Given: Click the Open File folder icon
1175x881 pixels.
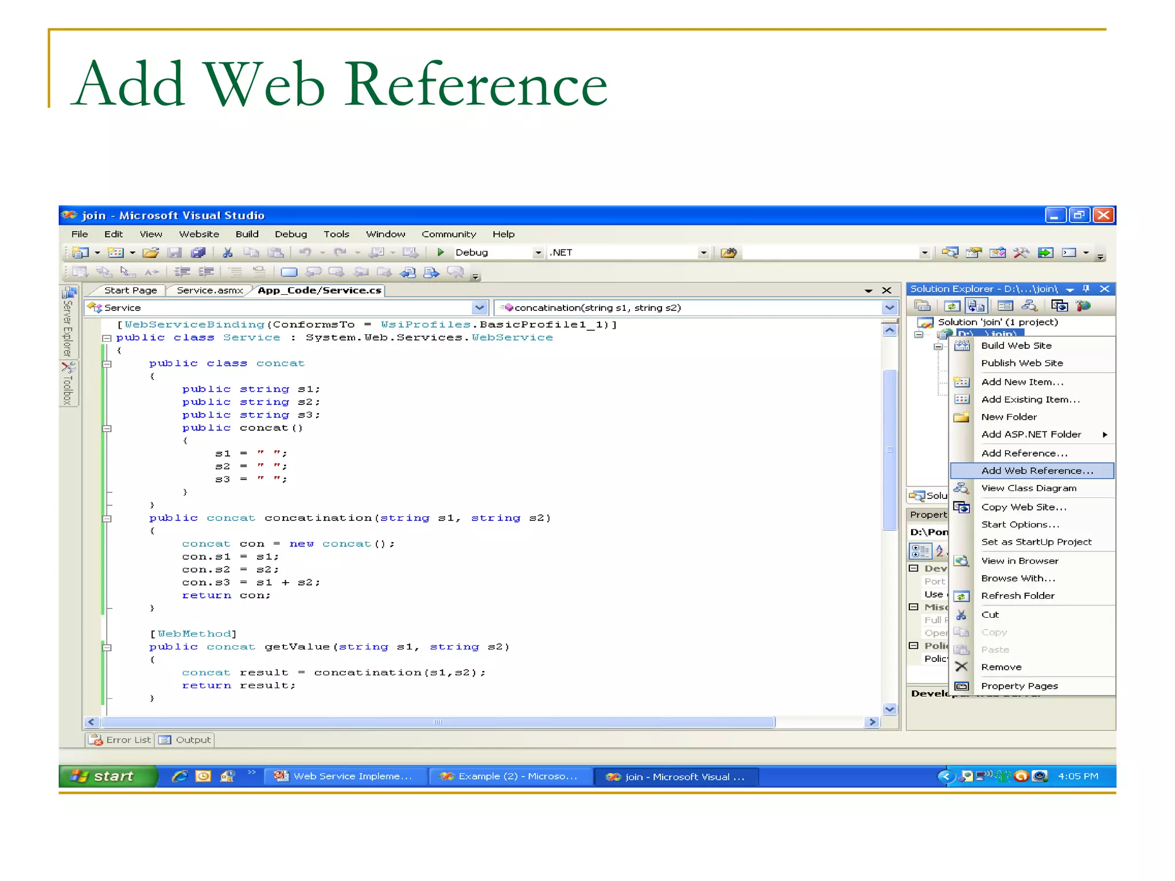Looking at the screenshot, I should [x=150, y=252].
